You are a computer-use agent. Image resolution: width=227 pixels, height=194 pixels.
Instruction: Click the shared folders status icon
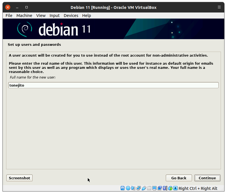149,188
